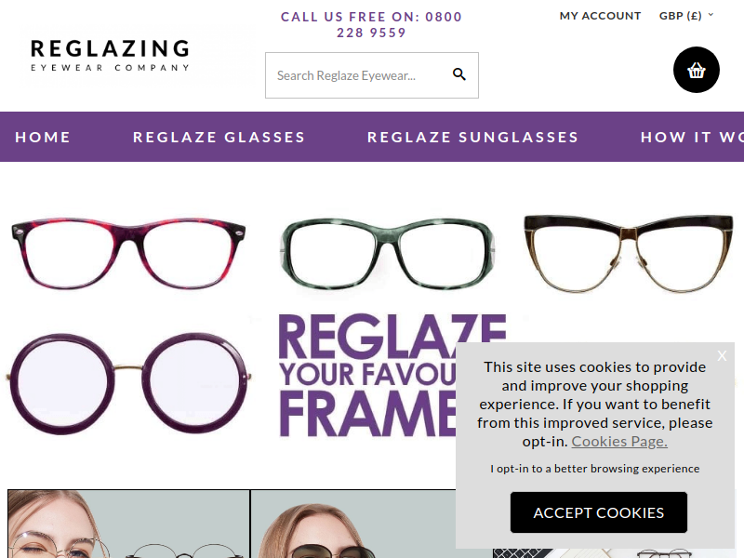Open the My Account link
744x558 pixels.
pyautogui.click(x=600, y=16)
